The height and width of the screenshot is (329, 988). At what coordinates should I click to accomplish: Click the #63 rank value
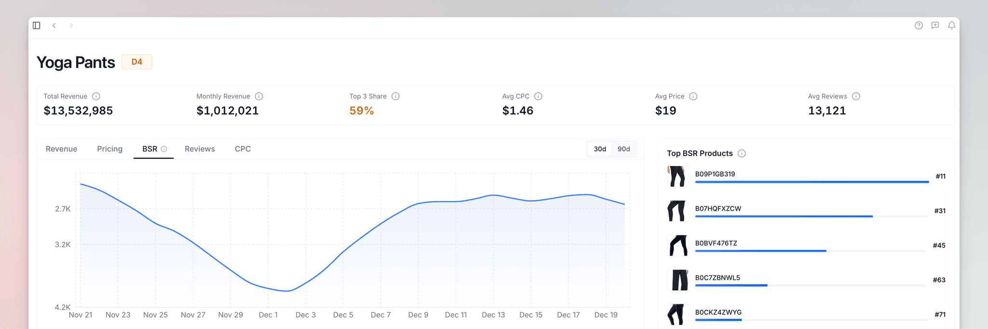click(x=939, y=280)
